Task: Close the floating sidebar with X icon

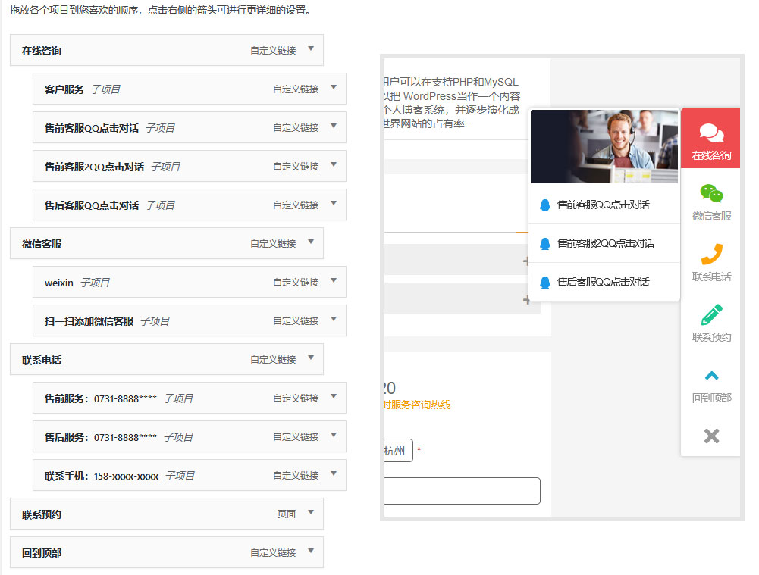Action: tap(711, 436)
